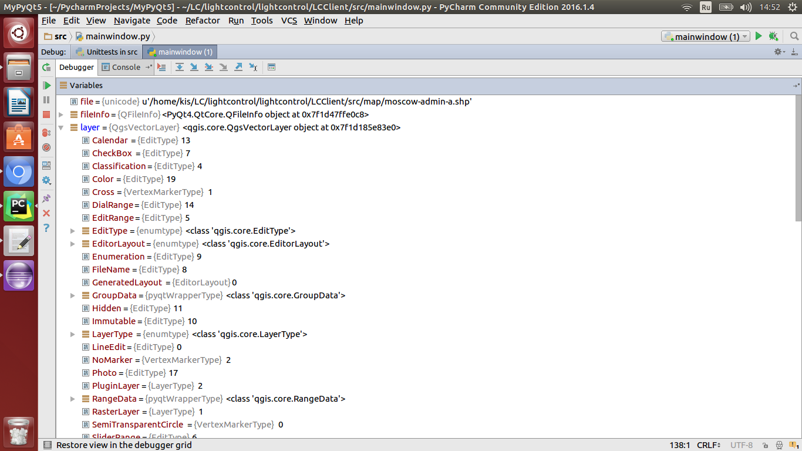This screenshot has width=802, height=451.
Task: Click the Step Over debugger icon
Action: pos(180,67)
